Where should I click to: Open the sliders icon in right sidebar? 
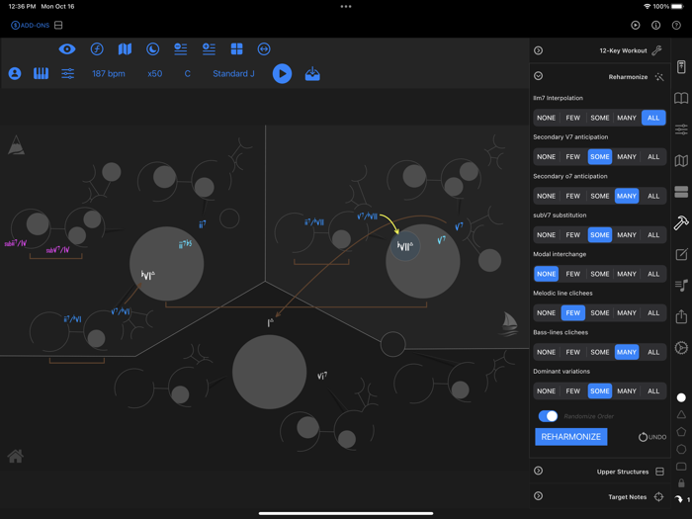(x=681, y=130)
